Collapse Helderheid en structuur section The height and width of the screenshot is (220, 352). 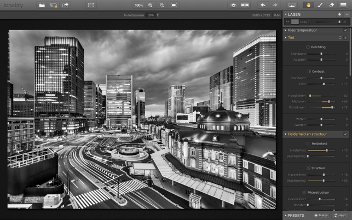pos(286,134)
